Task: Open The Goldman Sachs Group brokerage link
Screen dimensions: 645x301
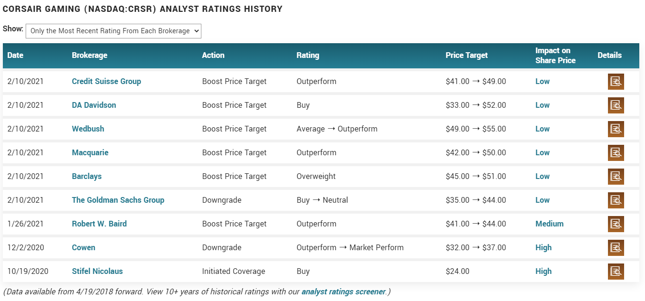Action: pyautogui.click(x=118, y=200)
